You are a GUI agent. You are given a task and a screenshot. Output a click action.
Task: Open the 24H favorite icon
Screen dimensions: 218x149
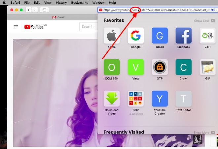click(x=207, y=36)
